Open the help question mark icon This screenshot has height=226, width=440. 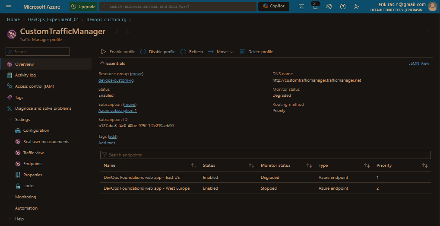click(x=343, y=6)
